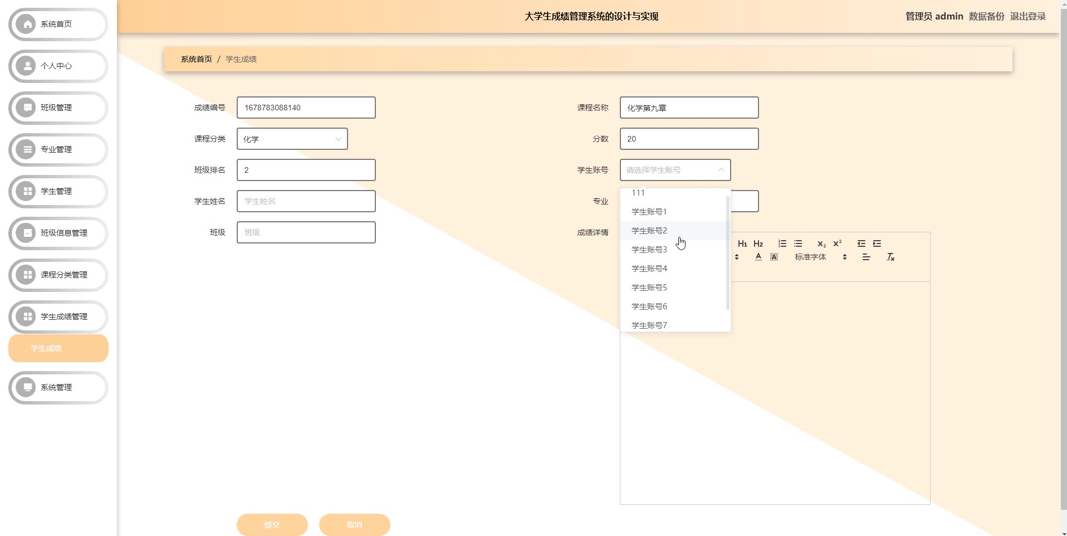Open the text alignment options
This screenshot has width=1067, height=536.
866,257
